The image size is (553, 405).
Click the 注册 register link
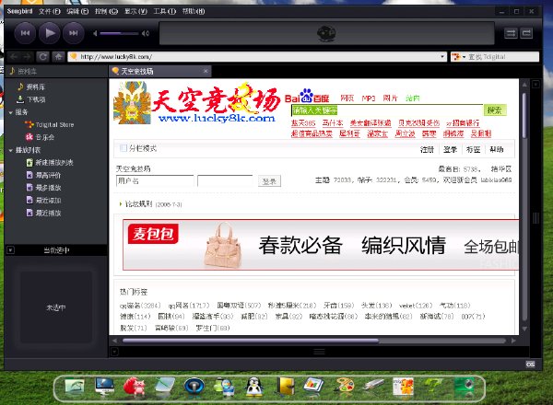point(427,150)
